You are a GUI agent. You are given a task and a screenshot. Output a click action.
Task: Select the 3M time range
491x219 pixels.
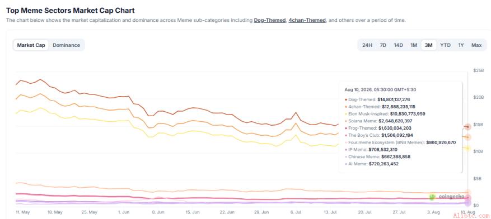pyautogui.click(x=429, y=45)
